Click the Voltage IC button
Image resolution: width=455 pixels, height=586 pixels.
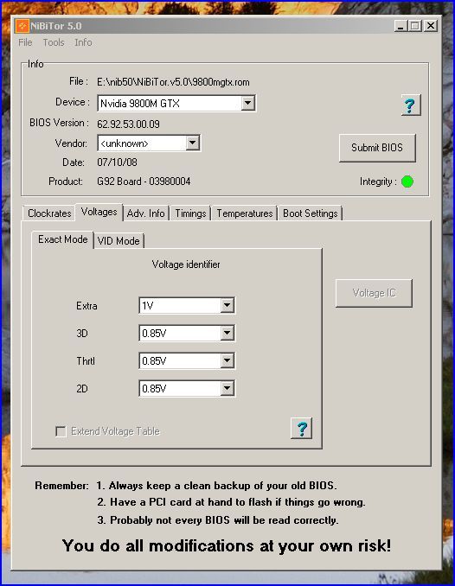point(374,293)
